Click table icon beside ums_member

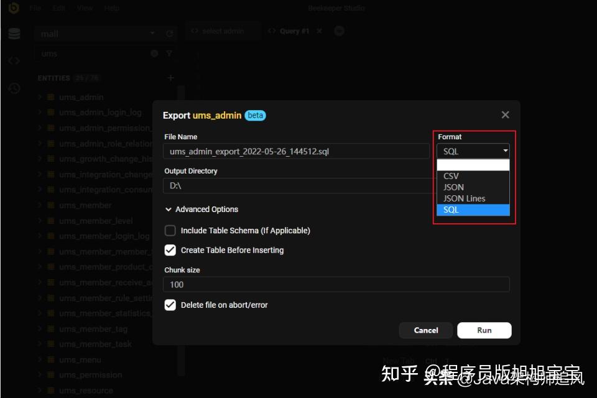click(50, 205)
